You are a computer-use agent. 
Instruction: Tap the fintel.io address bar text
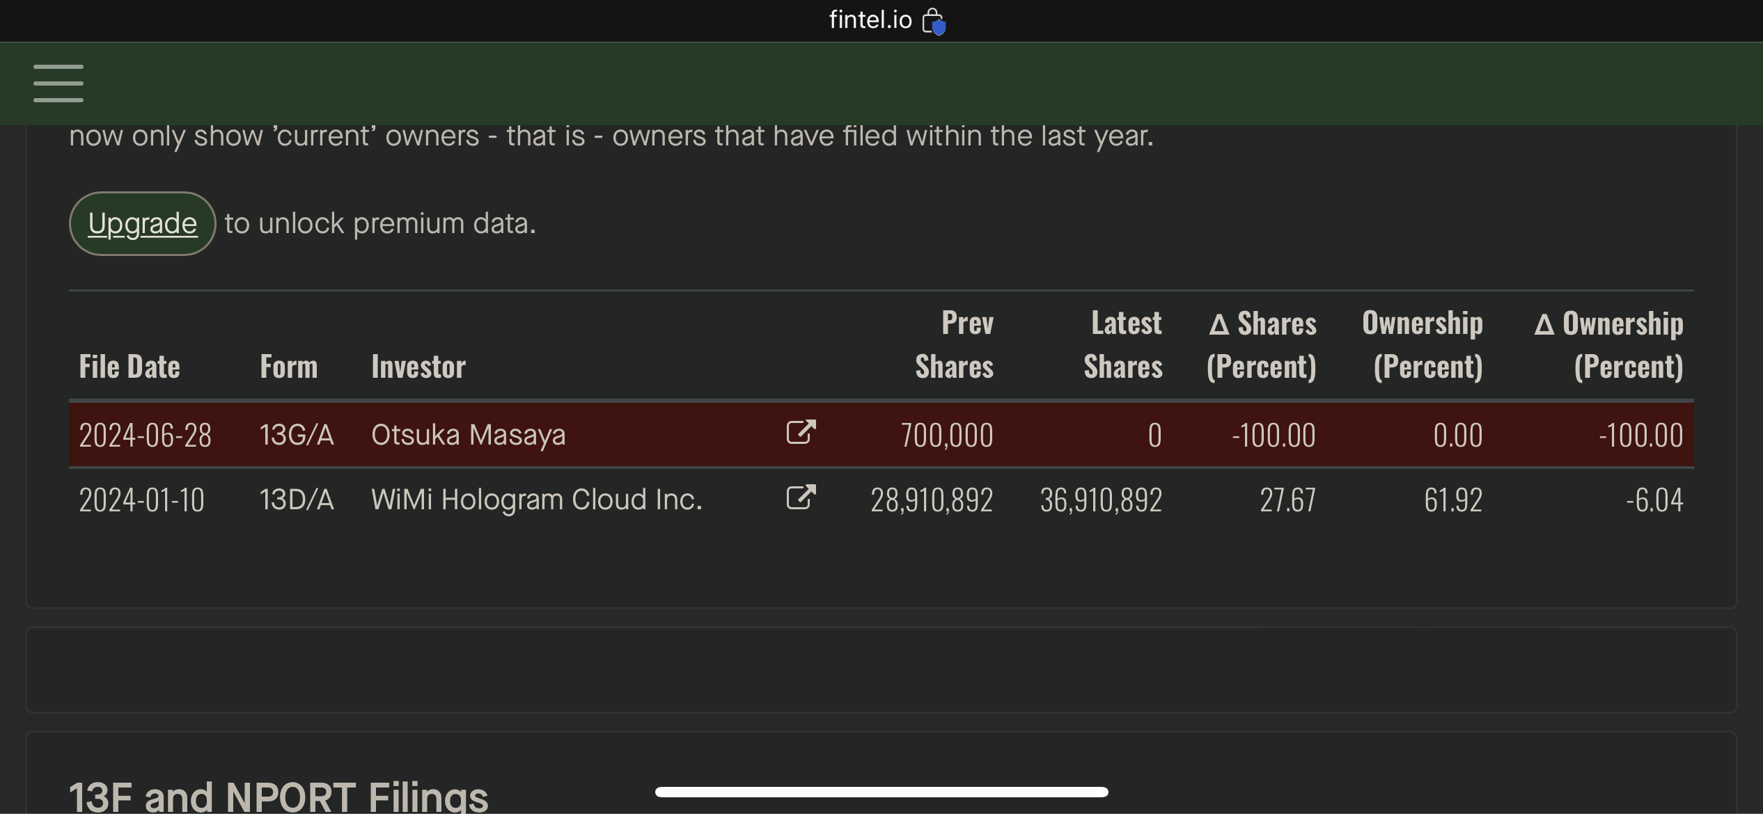coord(870,20)
